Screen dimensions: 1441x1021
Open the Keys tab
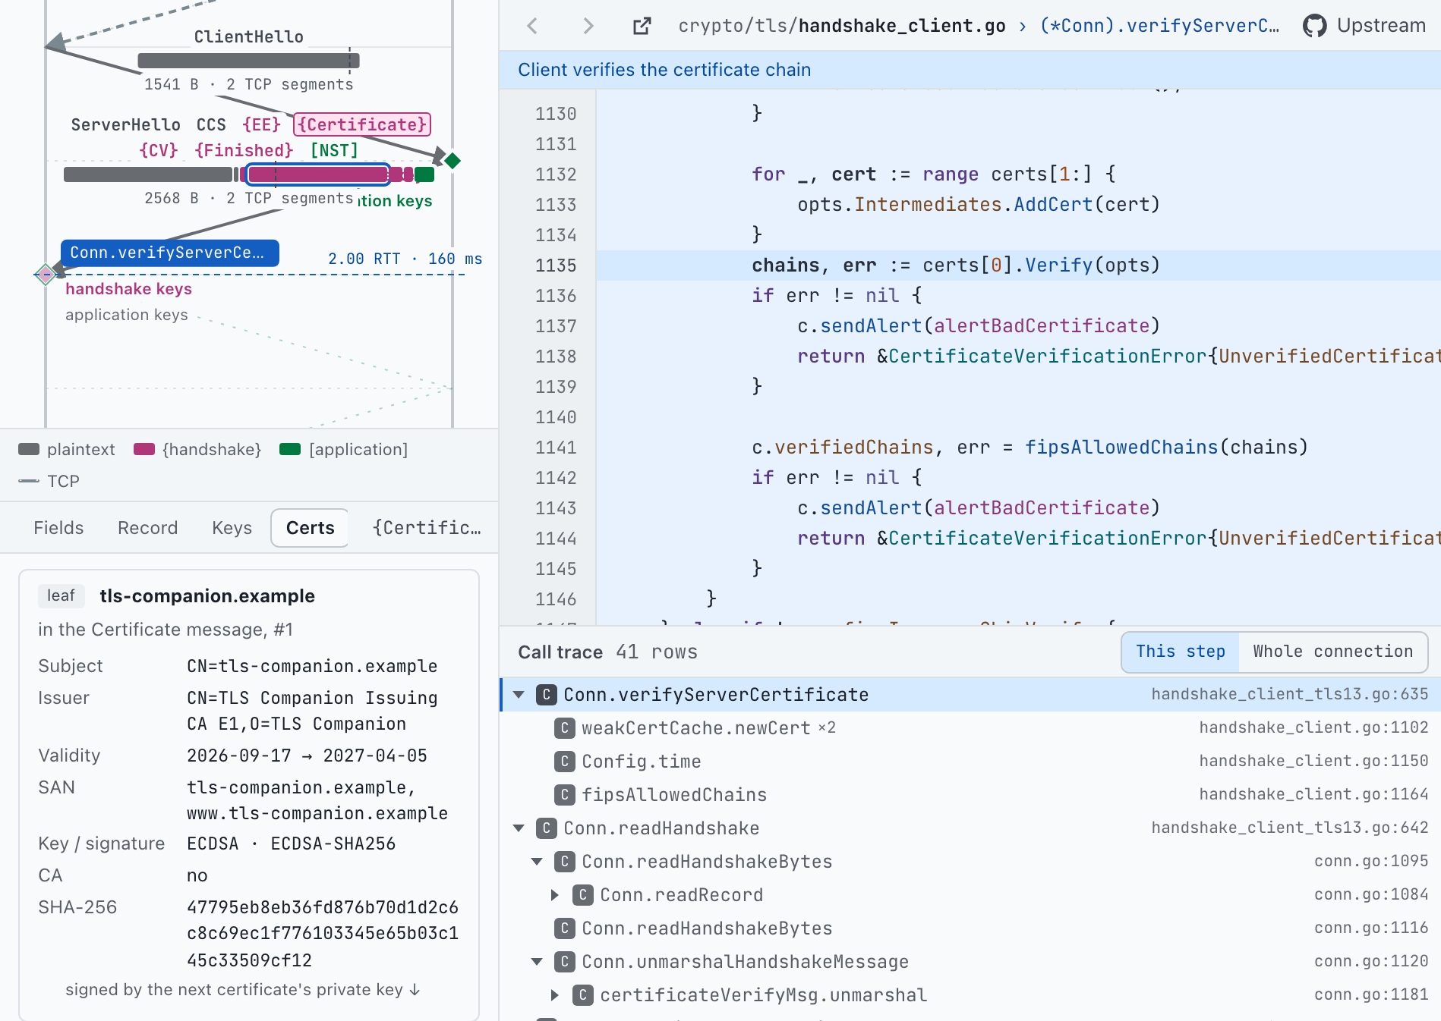pyautogui.click(x=232, y=528)
